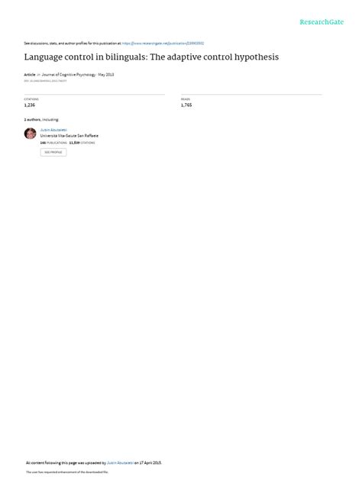The width and height of the screenshot is (362, 483).
Task: Click the 1,236 citations count
Action: 30,105
